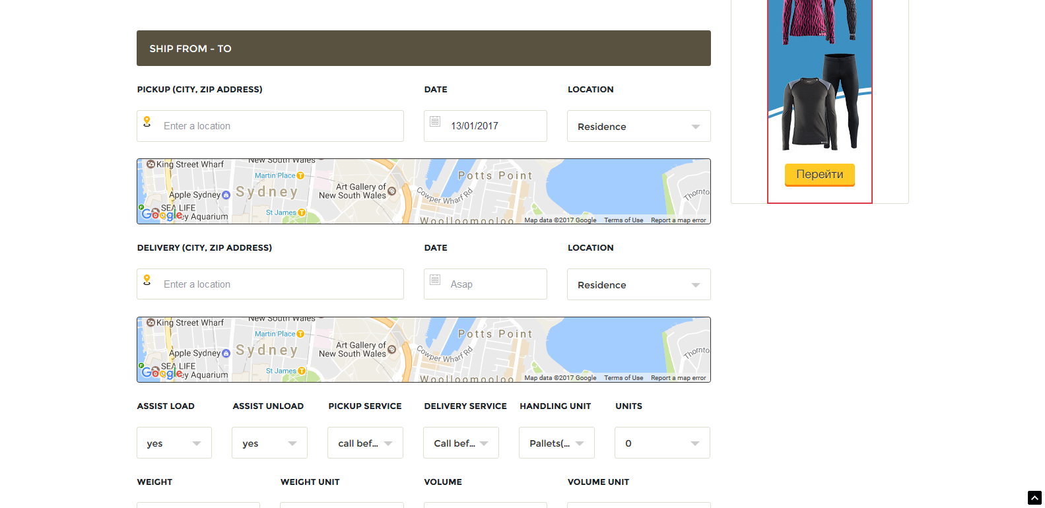Click Google logo on pickup map
The height and width of the screenshot is (508, 1045).
160,214
